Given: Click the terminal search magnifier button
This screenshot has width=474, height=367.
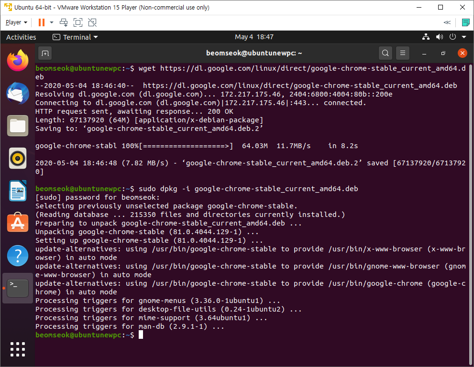Looking at the screenshot, I should (386, 53).
